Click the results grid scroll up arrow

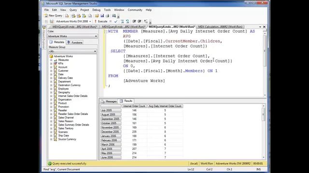click(x=264, y=106)
